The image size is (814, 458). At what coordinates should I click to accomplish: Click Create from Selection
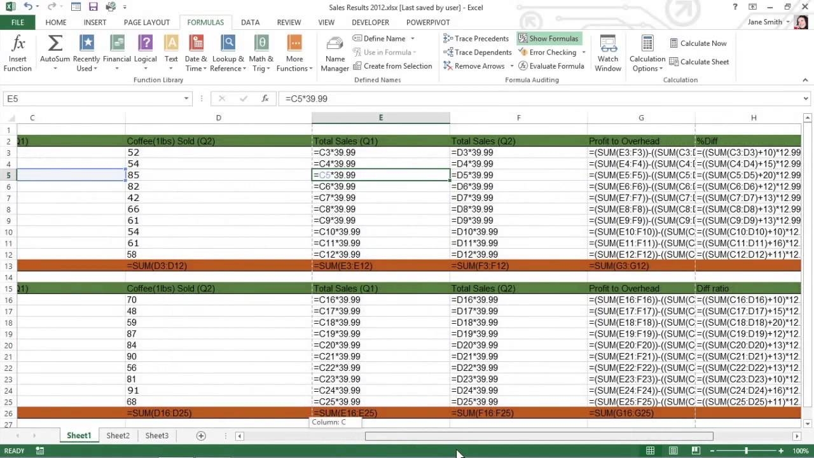392,66
